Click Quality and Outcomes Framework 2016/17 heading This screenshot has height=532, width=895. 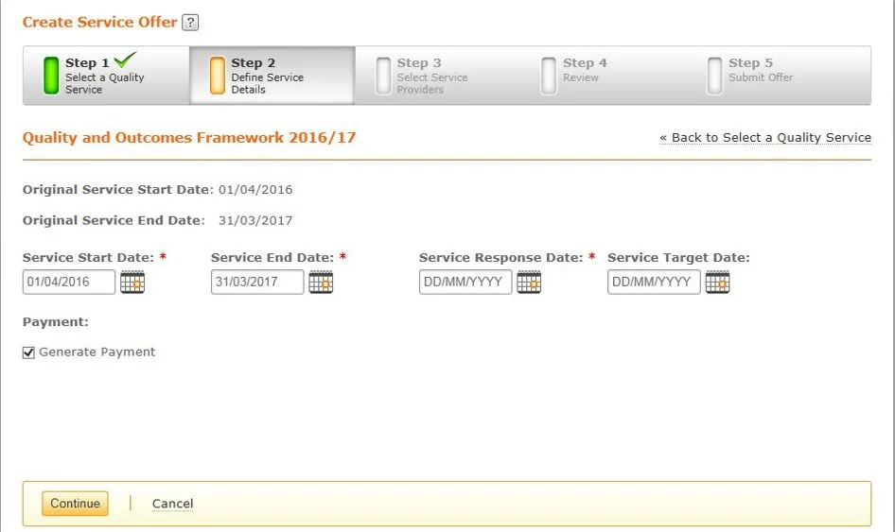189,137
